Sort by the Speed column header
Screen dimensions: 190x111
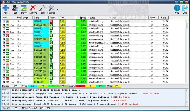pyautogui.click(x=82, y=18)
